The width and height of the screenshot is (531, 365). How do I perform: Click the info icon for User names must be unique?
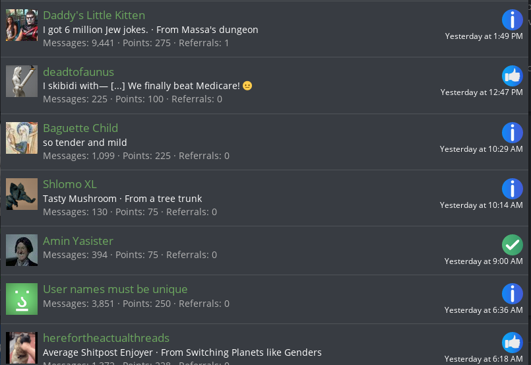(512, 294)
